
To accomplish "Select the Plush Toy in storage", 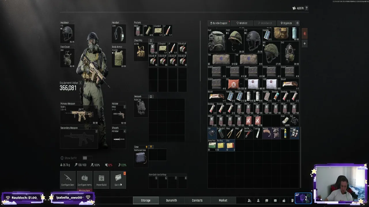I will pos(276,133).
